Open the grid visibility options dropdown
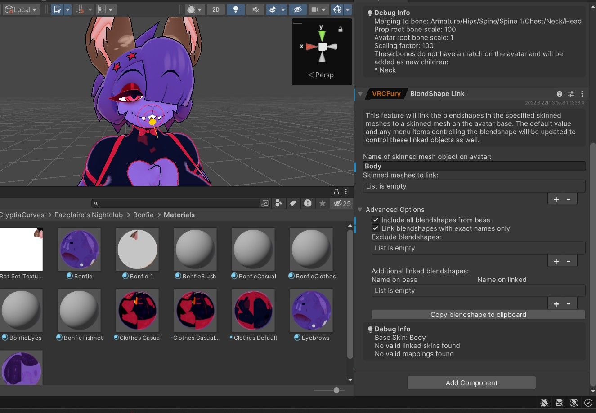The height and width of the screenshot is (413, 596). click(67, 9)
